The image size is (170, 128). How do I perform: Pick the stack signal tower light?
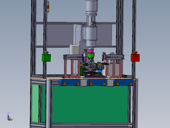click(x=48, y=7)
